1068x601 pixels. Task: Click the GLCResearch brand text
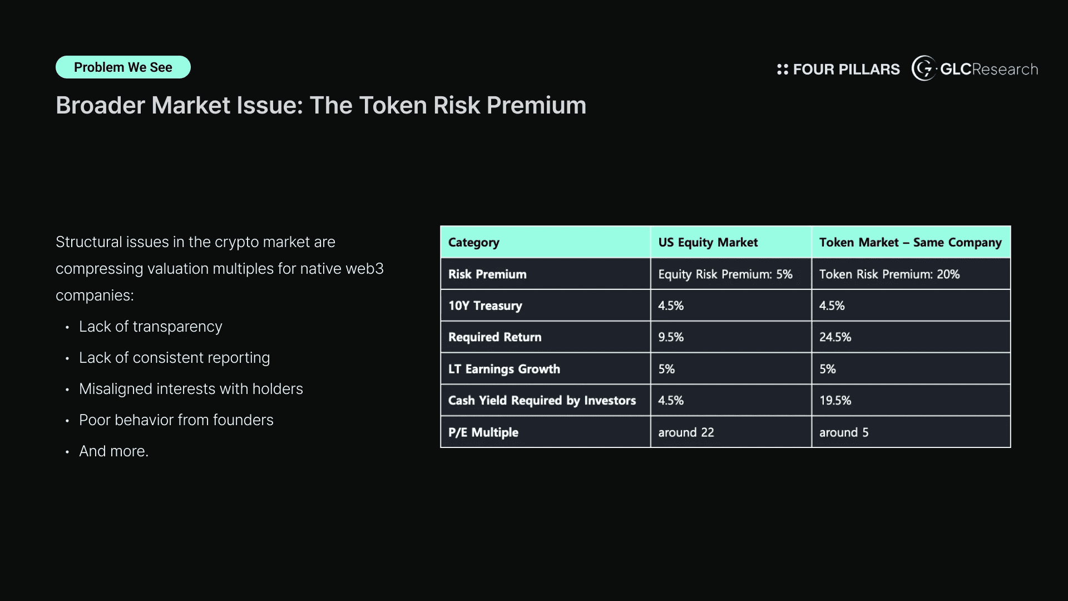click(989, 69)
